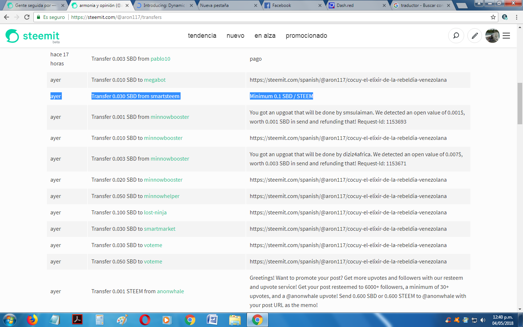This screenshot has height=327, width=523.
Task: Open the Steemit search icon
Action: [456, 36]
